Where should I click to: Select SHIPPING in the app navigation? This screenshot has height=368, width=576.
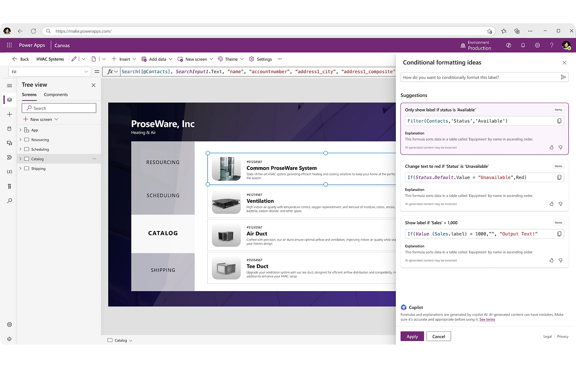pyautogui.click(x=163, y=270)
